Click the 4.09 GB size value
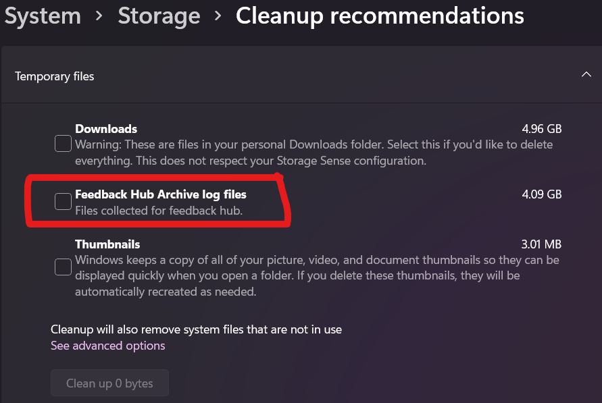Screen dimensions: 602x403 (x=541, y=194)
